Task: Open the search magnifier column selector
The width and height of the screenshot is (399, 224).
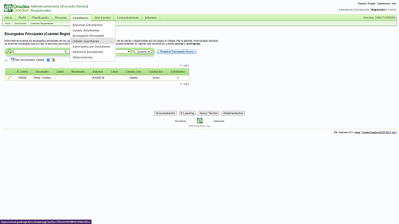Action: [9, 52]
